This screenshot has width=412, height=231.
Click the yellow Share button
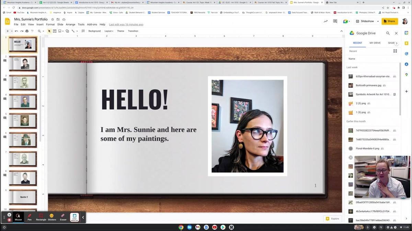pyautogui.click(x=390, y=21)
